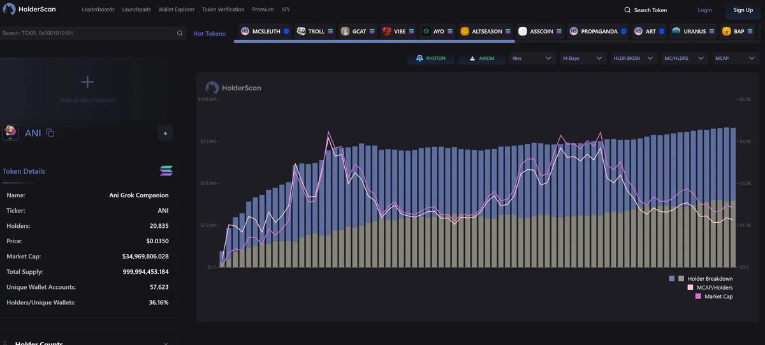Click the holders value 20,835
Image resolution: width=765 pixels, height=345 pixels.
159,226
